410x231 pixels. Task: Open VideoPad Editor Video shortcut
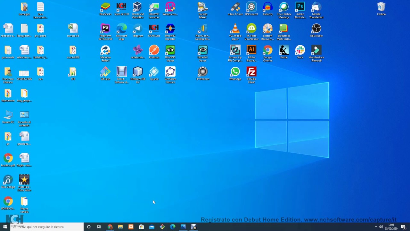click(x=24, y=183)
